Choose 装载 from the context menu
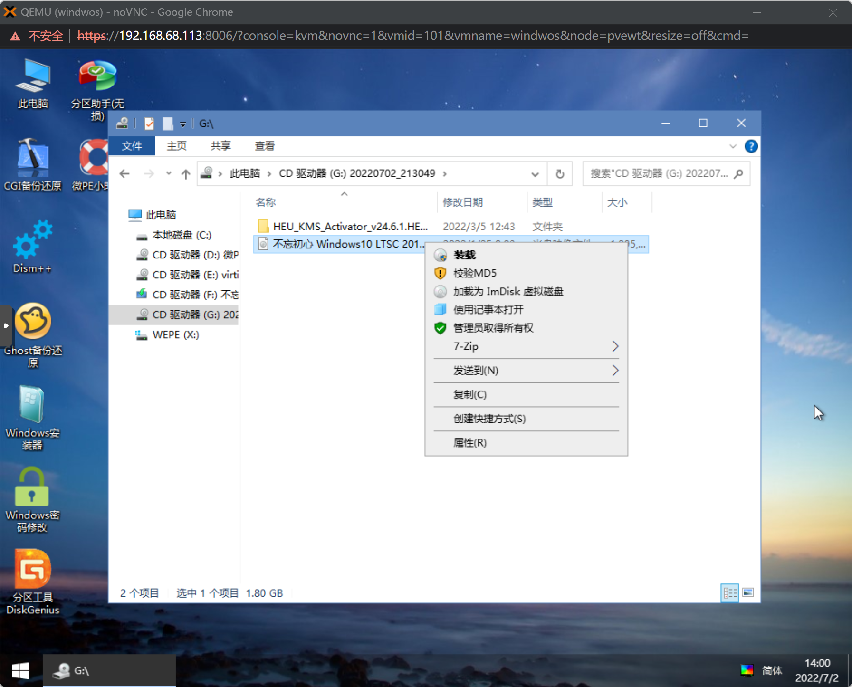The height and width of the screenshot is (687, 852). tap(526, 255)
